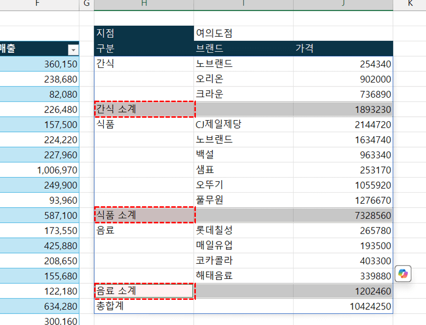Viewport: 426px width, 325px height.
Task: Open the 매출 column filter dropdown
Action: (x=73, y=49)
